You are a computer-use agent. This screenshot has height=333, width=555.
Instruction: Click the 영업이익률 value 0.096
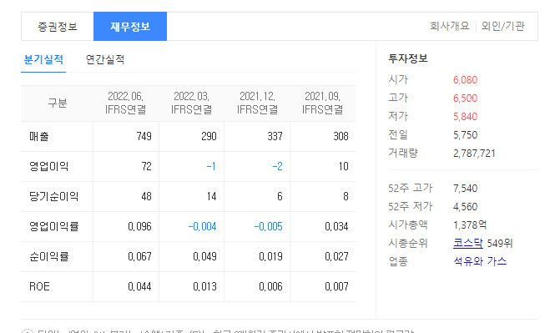[140, 226]
